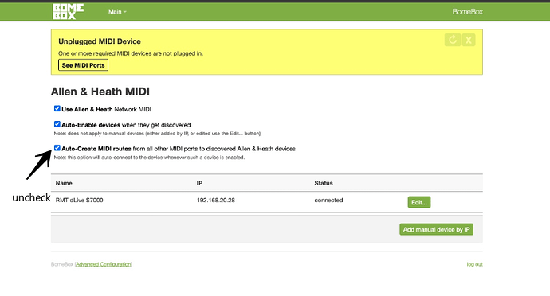
Task: Click the BomeBox logo icon
Action: point(68,11)
